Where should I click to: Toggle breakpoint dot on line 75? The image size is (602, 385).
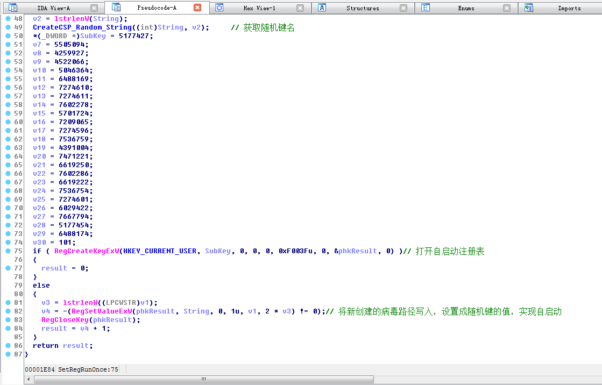tap(8, 251)
